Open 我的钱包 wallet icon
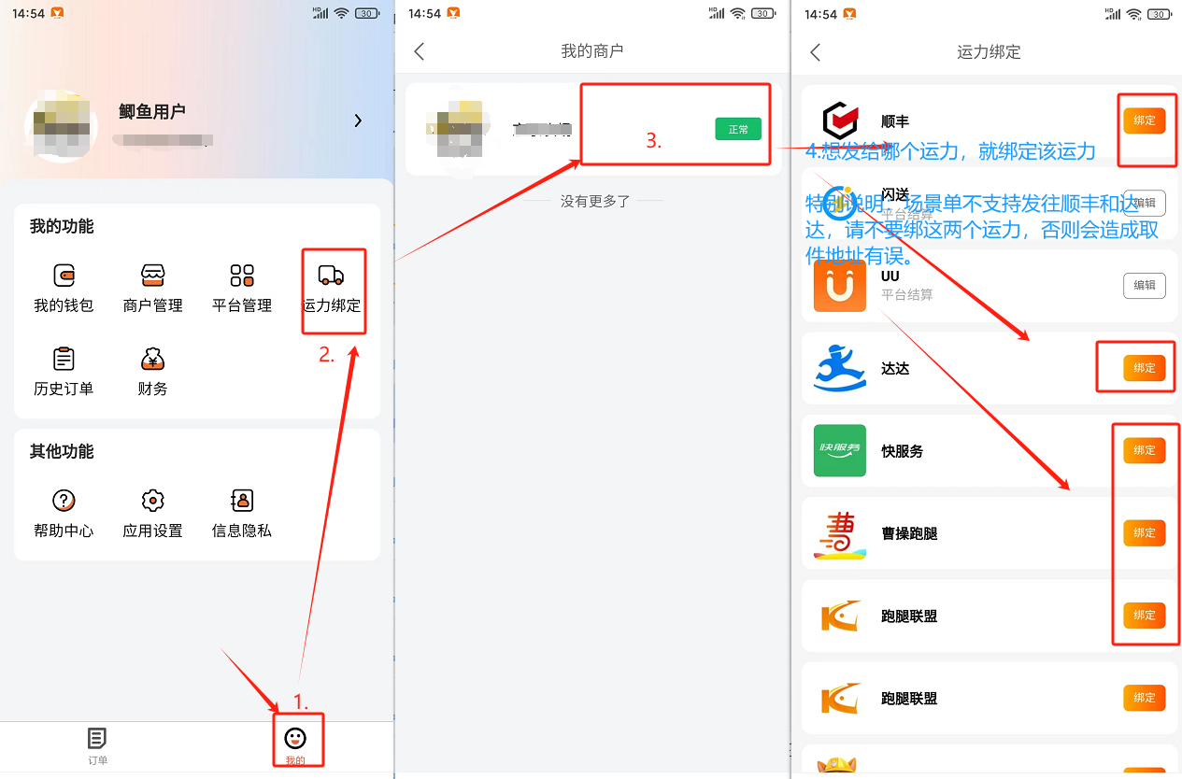The width and height of the screenshot is (1182, 779). pos(64,276)
